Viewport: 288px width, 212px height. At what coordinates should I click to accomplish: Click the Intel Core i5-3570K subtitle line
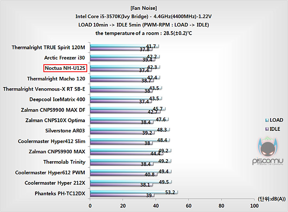tap(144, 17)
